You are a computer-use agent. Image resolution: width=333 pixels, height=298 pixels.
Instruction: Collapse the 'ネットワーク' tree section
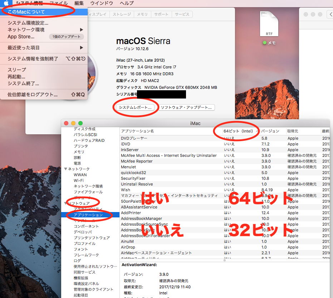tap(65, 169)
